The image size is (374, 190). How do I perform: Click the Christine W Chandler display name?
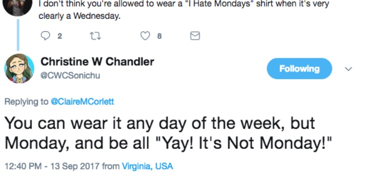point(97,62)
